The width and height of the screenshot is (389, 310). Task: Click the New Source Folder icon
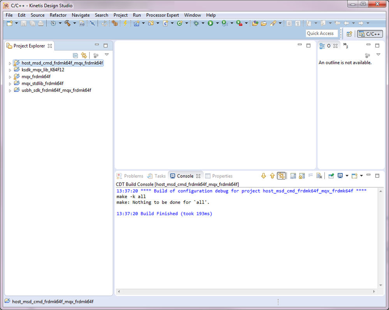[151, 23]
